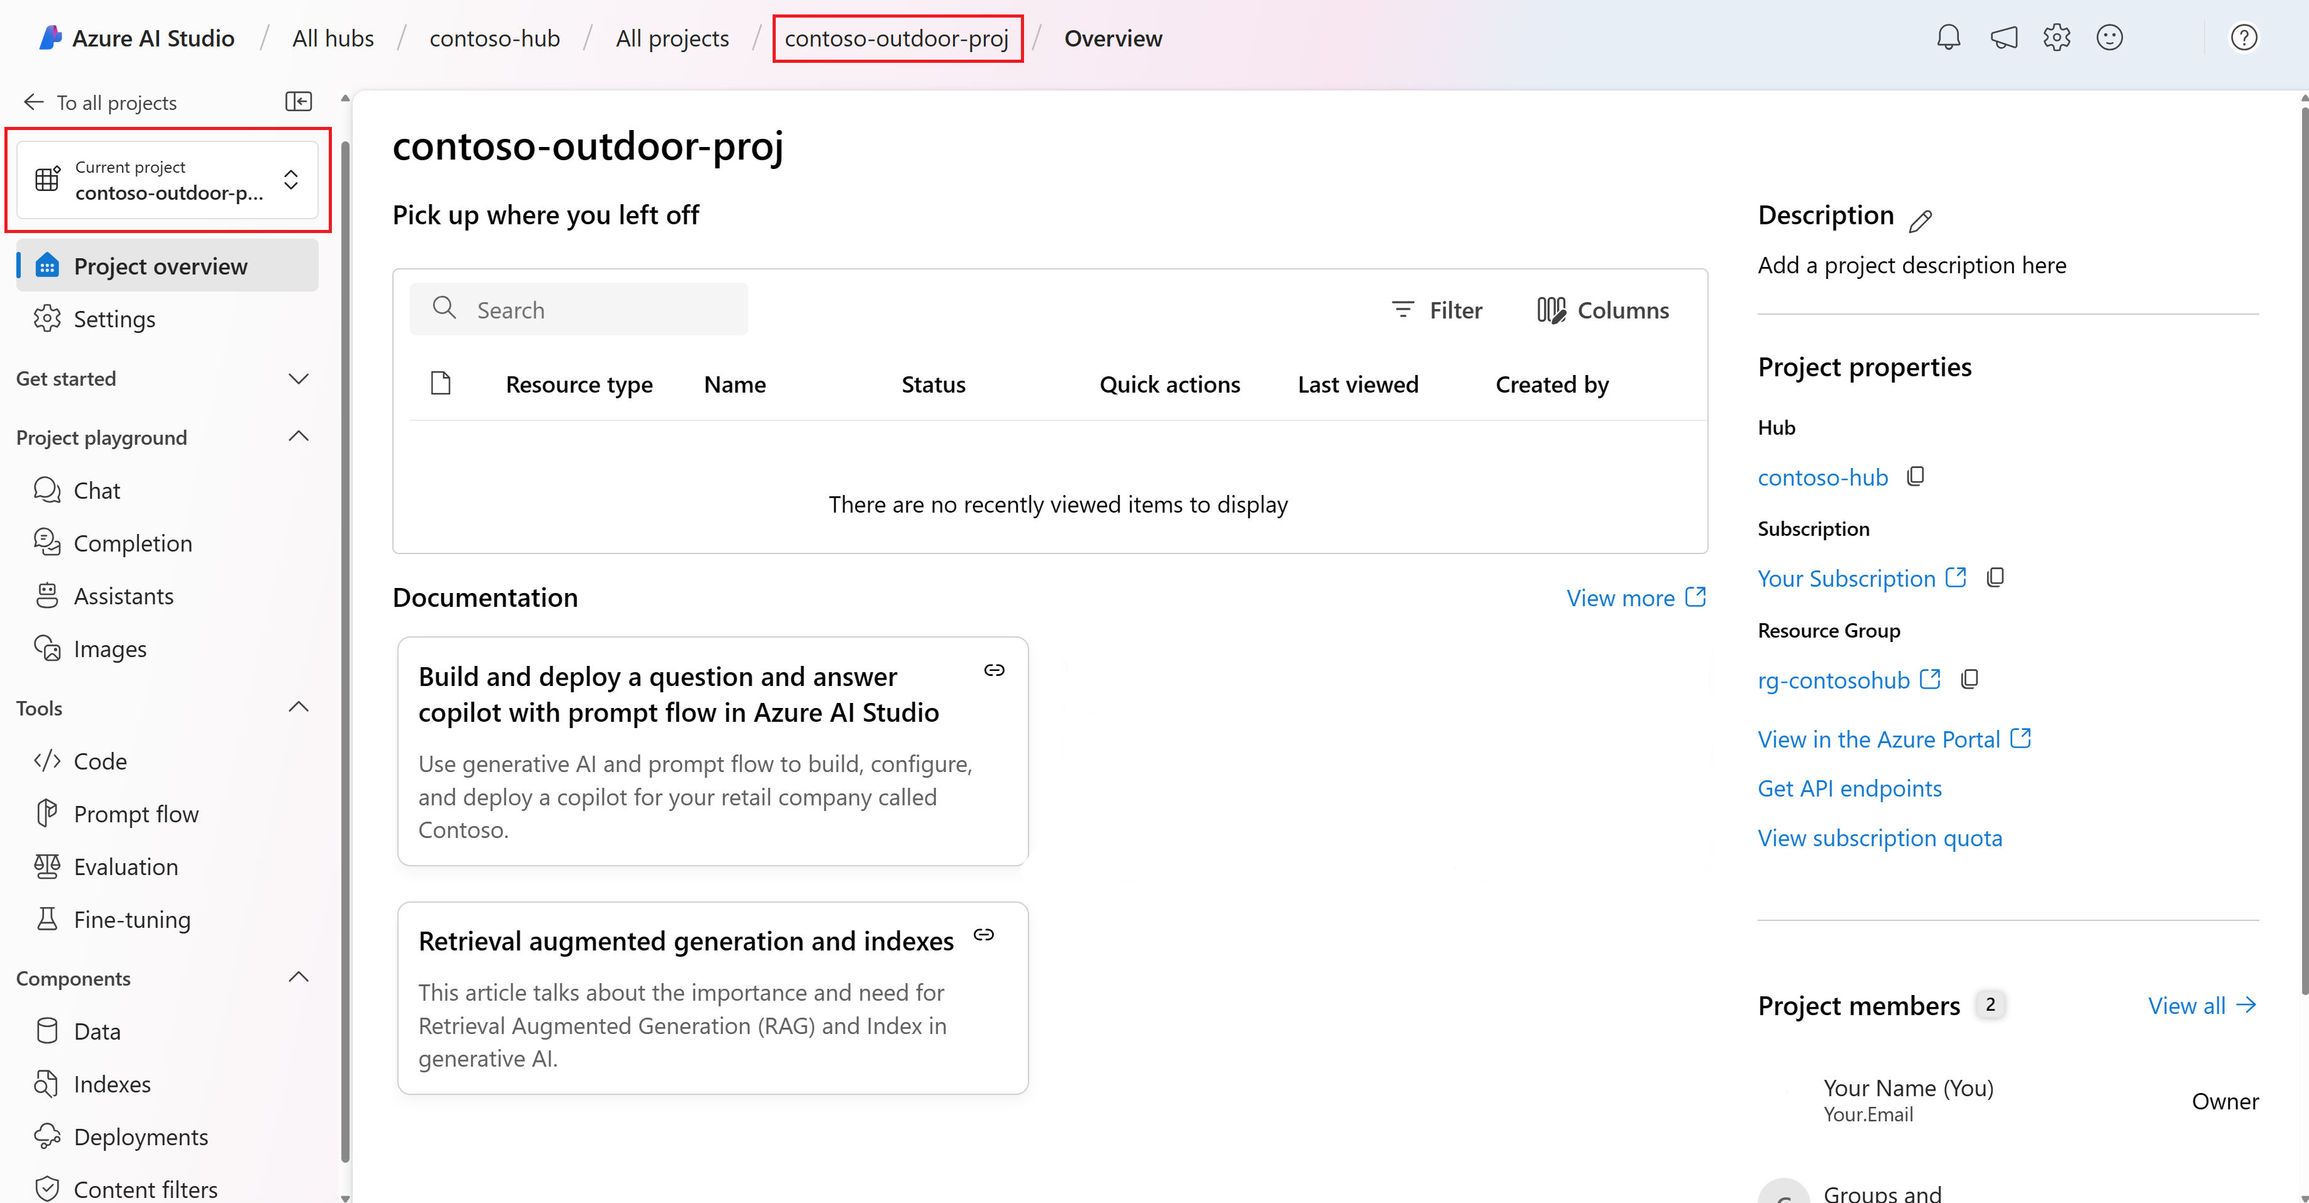
Task: Click contoso-outdoor-proj breadcrumb
Action: coord(896,38)
